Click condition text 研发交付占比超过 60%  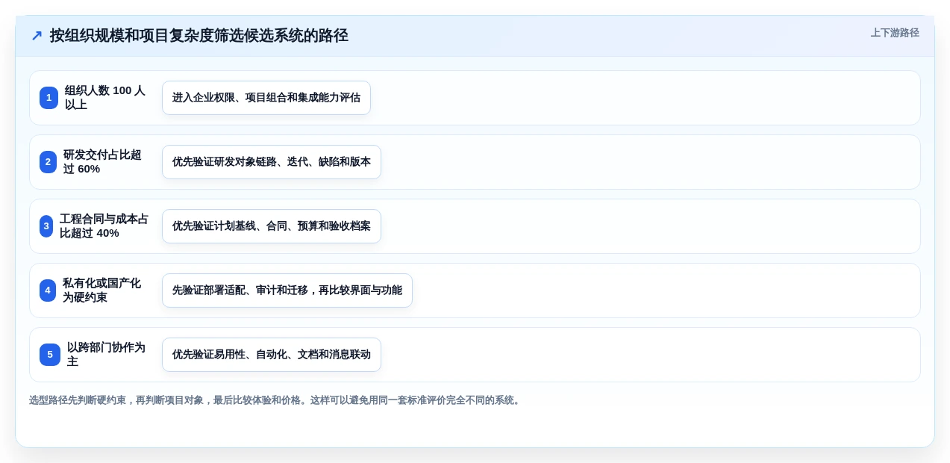coord(103,162)
